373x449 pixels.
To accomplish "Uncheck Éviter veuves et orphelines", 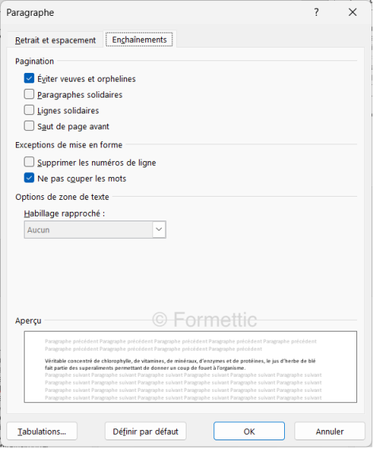I will pos(29,79).
